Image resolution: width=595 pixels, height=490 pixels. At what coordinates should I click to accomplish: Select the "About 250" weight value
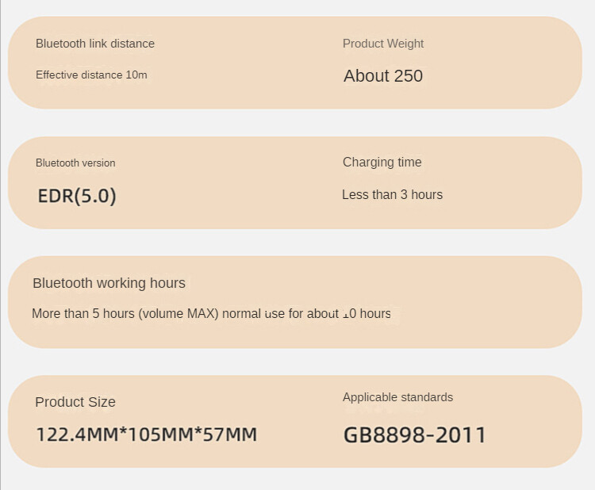383,76
